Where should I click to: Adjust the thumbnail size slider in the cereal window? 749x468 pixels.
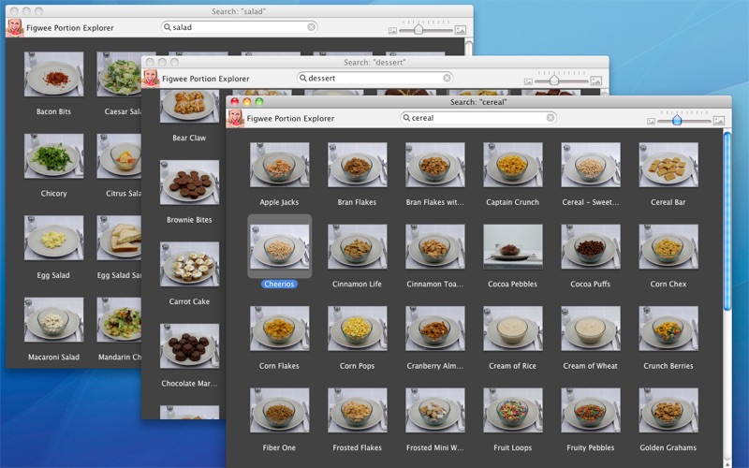(677, 120)
